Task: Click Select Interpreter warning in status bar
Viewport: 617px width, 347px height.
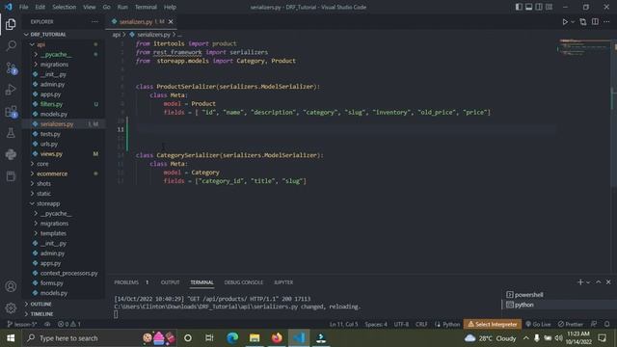Action: pyautogui.click(x=493, y=324)
